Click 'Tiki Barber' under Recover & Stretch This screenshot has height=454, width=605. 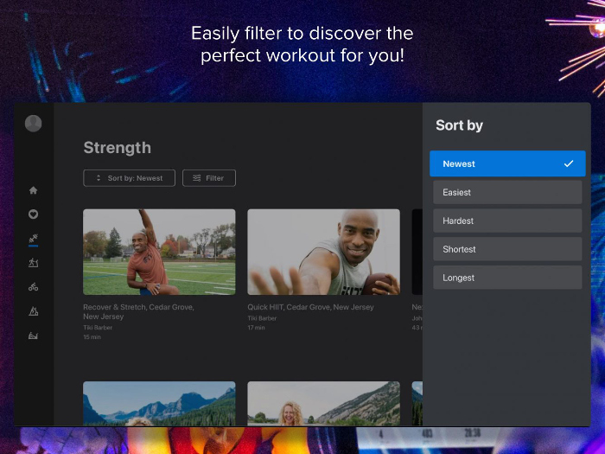tap(98, 328)
